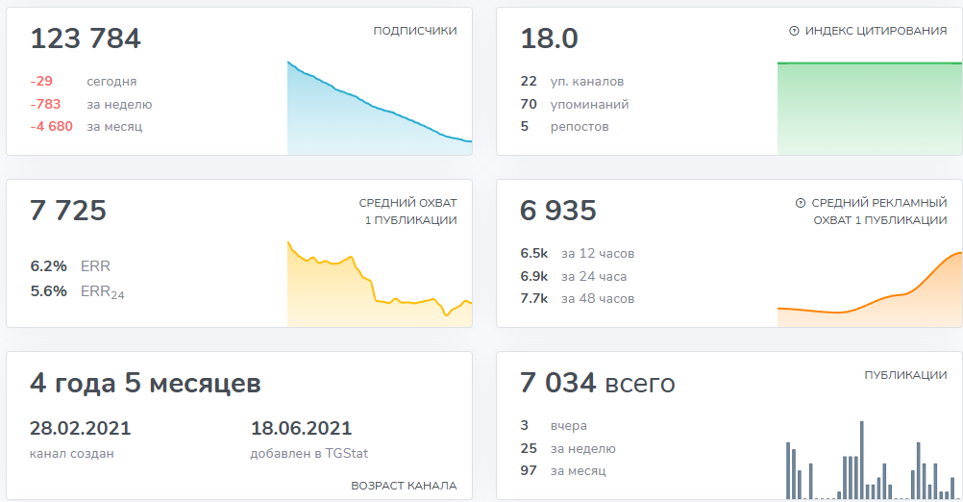Click the blue subscribers decline chart
This screenshot has width=963, height=502.
380,108
